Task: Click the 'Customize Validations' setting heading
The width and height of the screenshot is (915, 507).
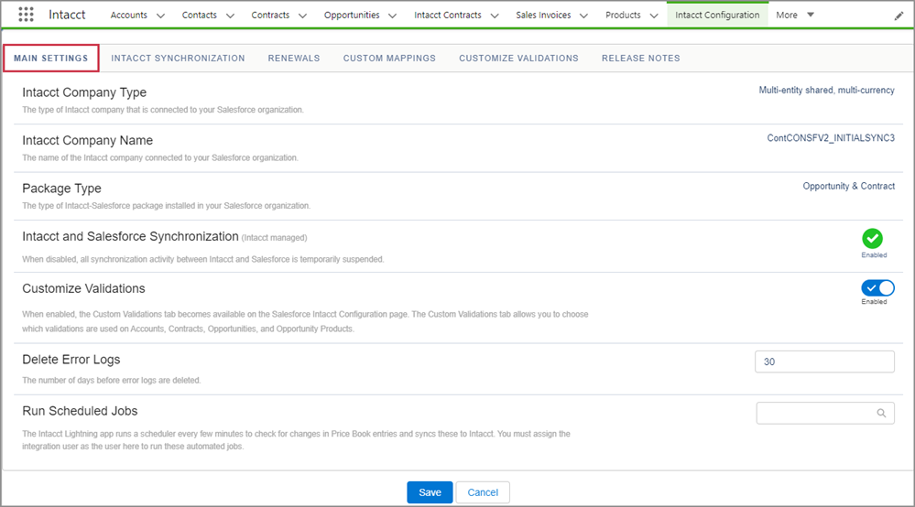Action: click(x=83, y=288)
